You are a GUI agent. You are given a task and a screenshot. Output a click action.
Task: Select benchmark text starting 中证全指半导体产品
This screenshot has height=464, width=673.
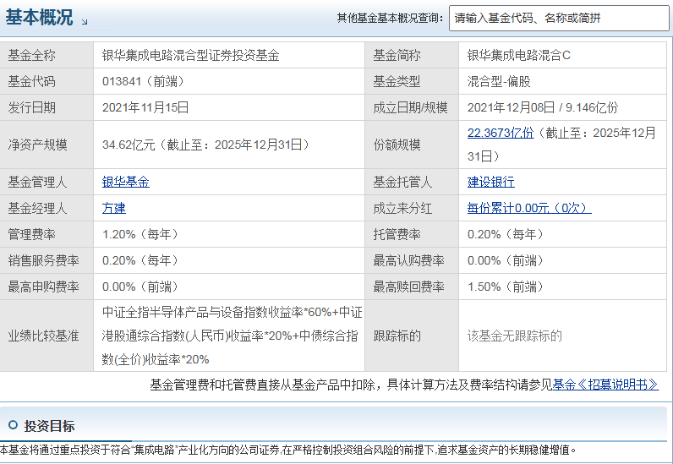[x=233, y=336]
